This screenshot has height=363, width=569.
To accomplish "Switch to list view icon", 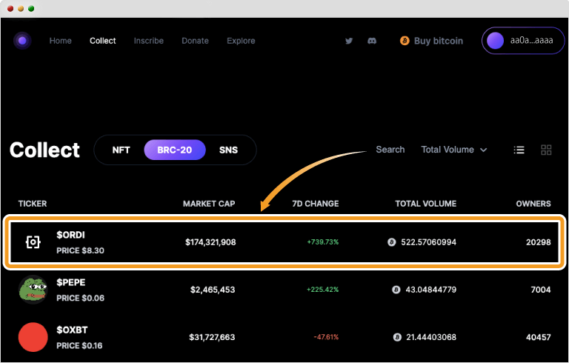I will (519, 150).
